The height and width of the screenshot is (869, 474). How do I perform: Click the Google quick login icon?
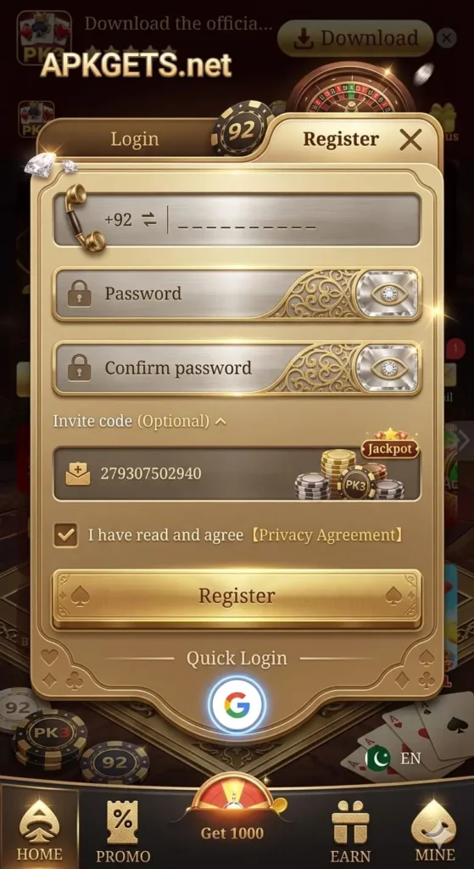pos(237,705)
